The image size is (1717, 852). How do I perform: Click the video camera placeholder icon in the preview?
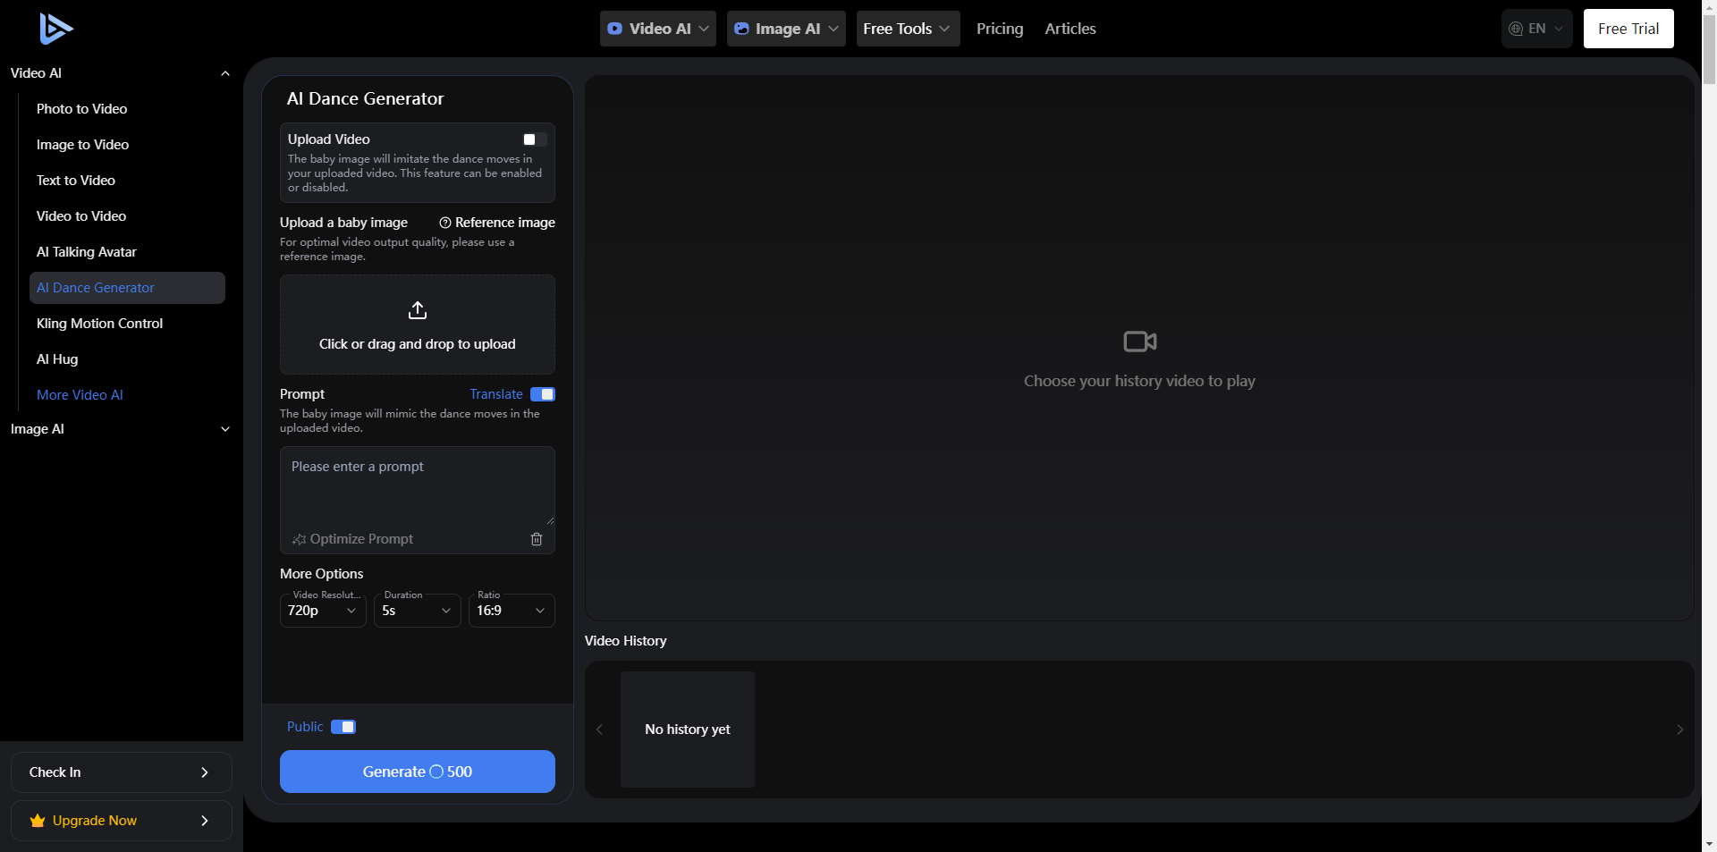1139,341
